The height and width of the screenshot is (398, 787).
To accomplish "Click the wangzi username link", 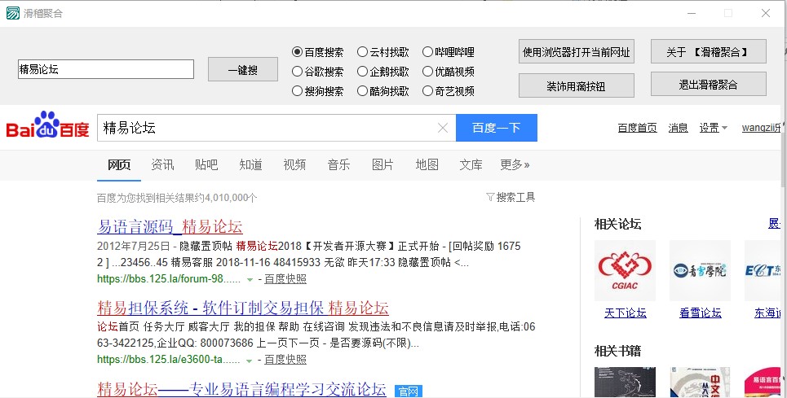I will click(762, 128).
